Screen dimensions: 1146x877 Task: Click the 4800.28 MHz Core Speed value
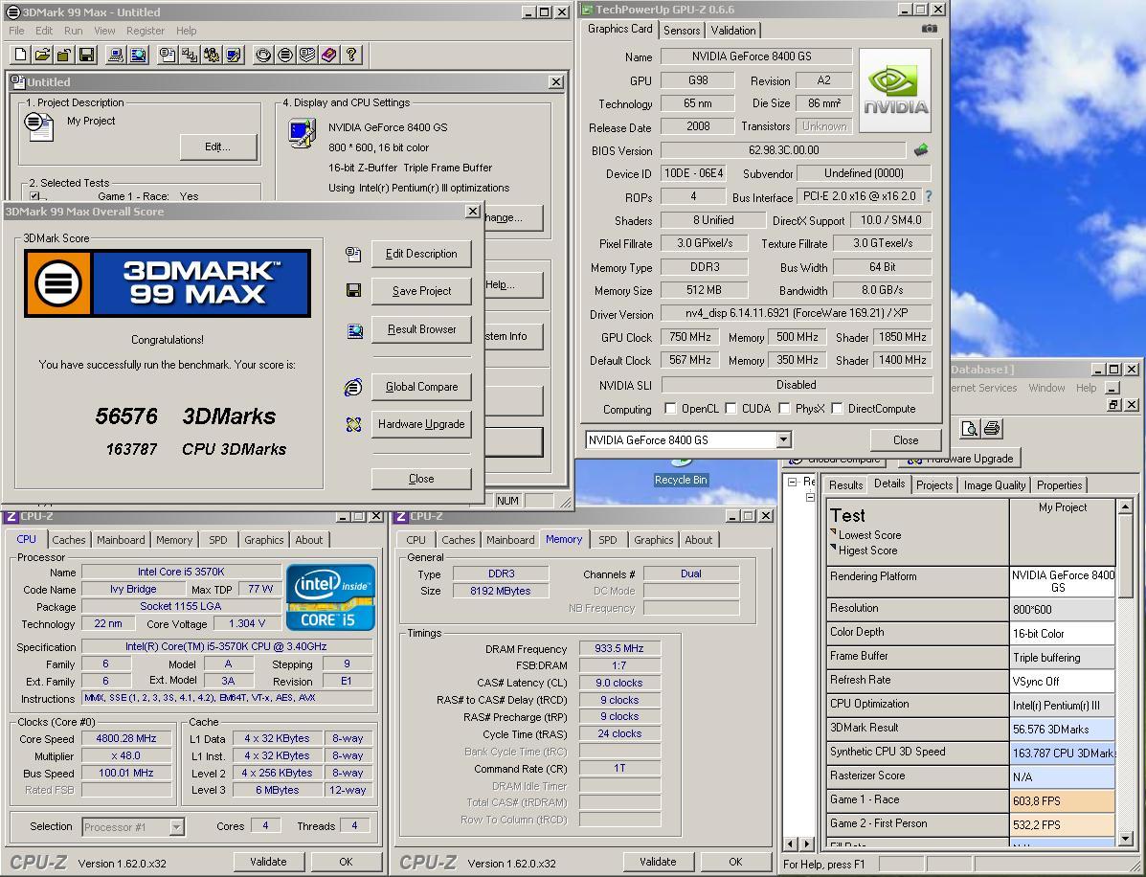(x=126, y=738)
